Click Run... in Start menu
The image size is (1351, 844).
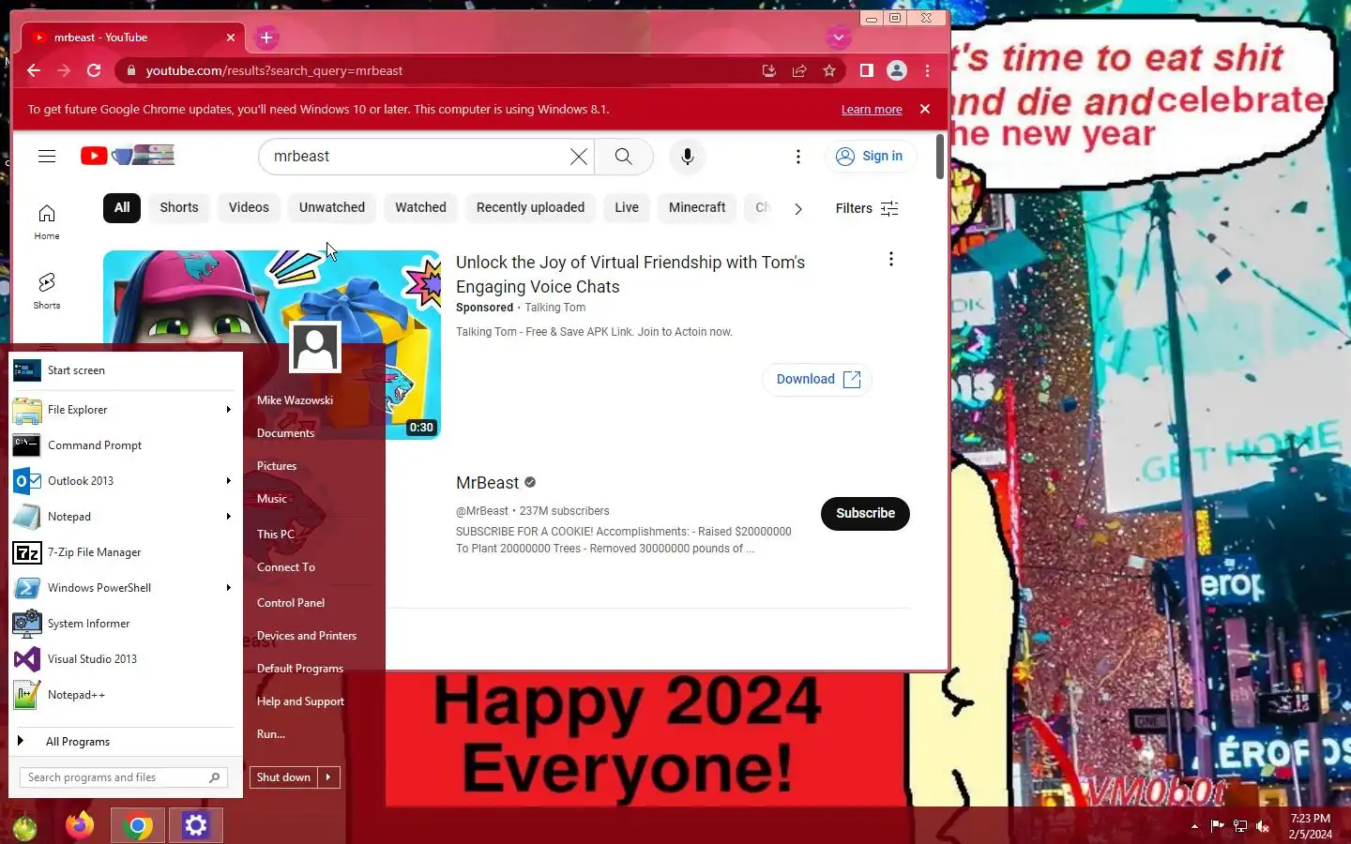[x=271, y=734]
